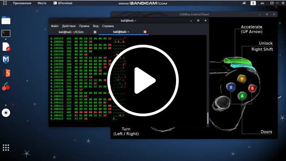Click the terminal vertical scrollbar
Image resolution: width=286 pixels, height=161 pixels.
[x=207, y=118]
